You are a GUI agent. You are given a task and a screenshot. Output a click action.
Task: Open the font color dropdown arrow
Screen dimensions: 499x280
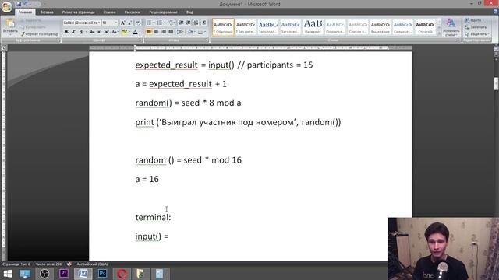(x=140, y=32)
